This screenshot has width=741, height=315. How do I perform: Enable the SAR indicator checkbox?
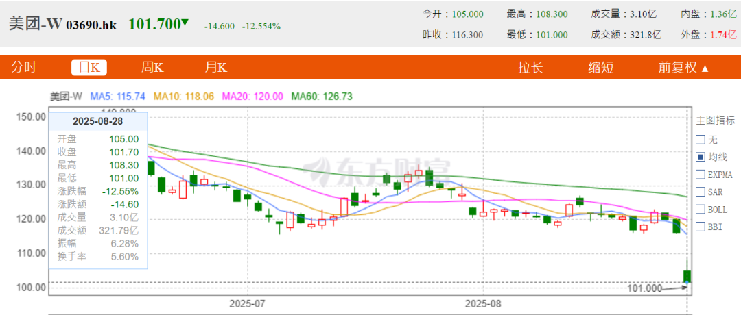pos(701,192)
